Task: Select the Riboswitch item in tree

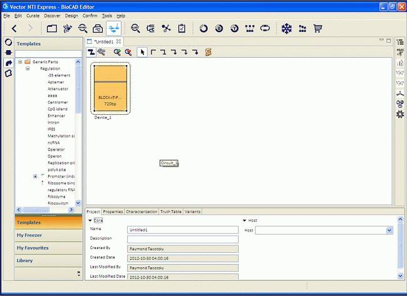Action: click(57, 203)
